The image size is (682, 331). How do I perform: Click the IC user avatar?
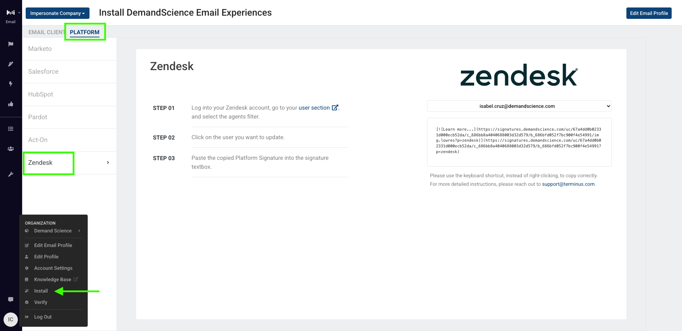[11, 319]
